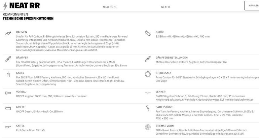Click the shock absorber icon beside Dämpfer
The width and height of the screenshot is (259, 138).
pos(8,59)
